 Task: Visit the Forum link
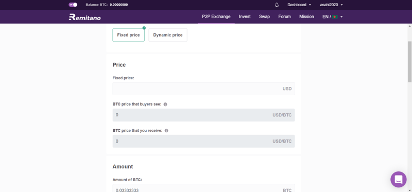[285, 16]
